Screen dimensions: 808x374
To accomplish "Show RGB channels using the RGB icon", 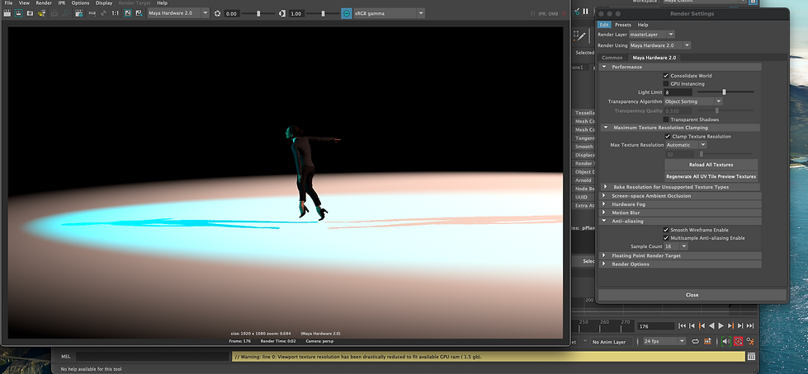I will [92, 13].
